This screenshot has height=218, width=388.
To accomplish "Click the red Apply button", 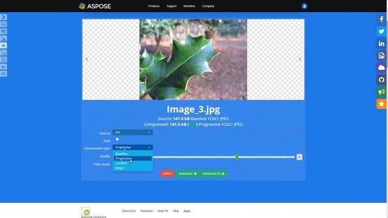I will click(x=167, y=174).
